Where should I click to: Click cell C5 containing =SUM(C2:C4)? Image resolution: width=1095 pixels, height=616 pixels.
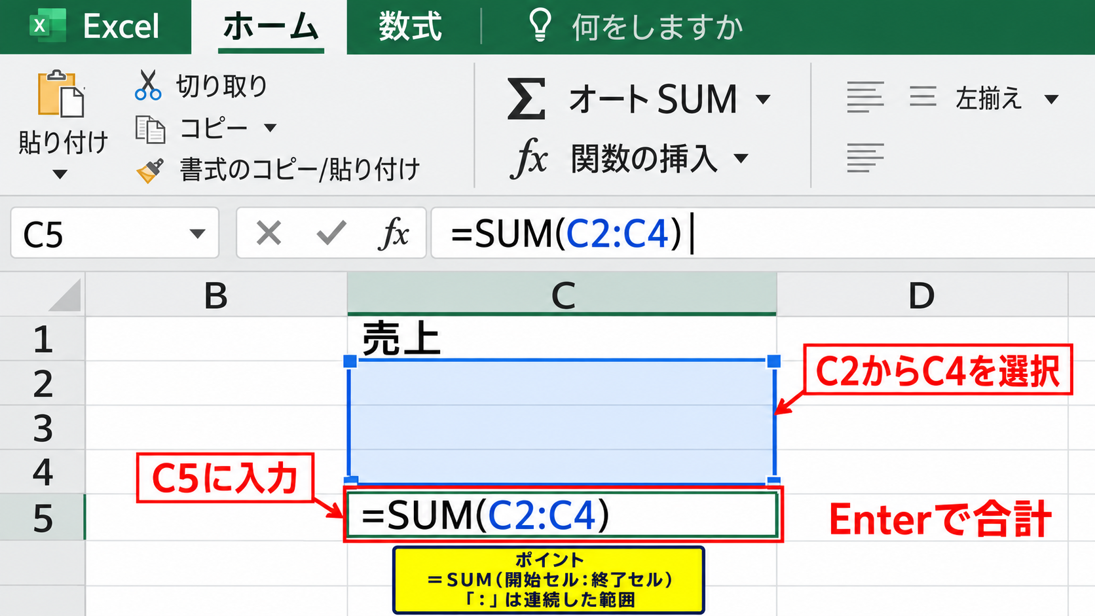coord(562,515)
